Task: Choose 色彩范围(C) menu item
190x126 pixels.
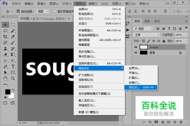Action: pyautogui.click(x=99, y=52)
